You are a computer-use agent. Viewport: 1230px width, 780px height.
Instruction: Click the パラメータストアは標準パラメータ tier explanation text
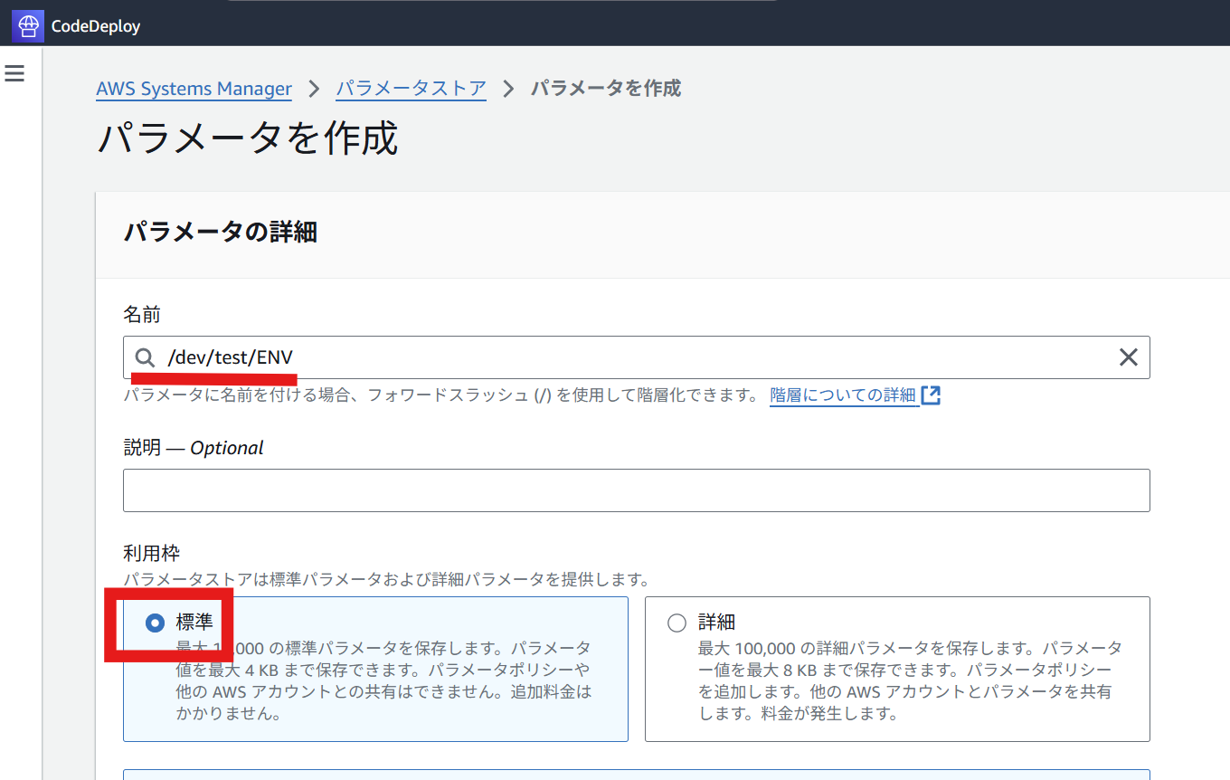click(x=386, y=579)
